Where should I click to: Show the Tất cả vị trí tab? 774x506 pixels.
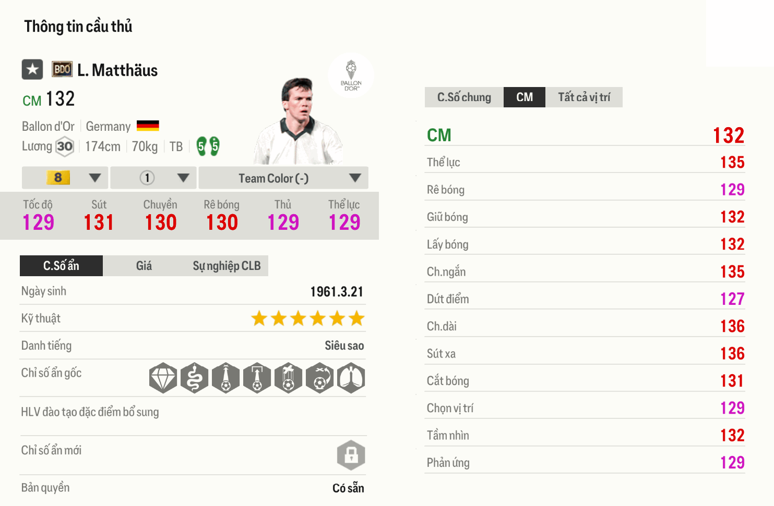tap(584, 97)
